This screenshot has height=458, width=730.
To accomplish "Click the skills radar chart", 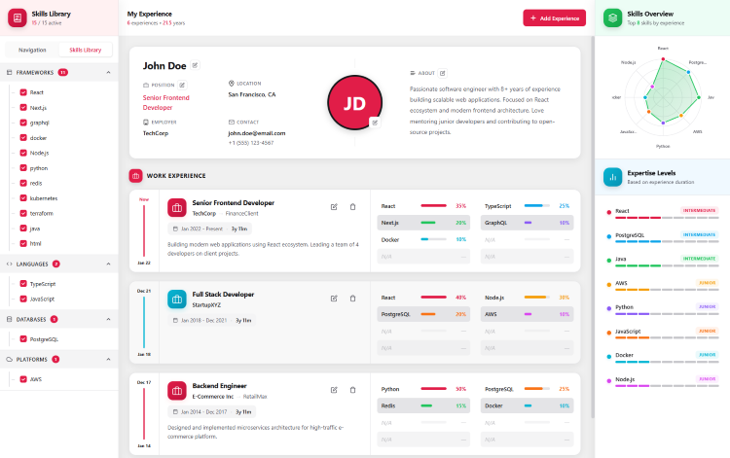I will pos(663,97).
